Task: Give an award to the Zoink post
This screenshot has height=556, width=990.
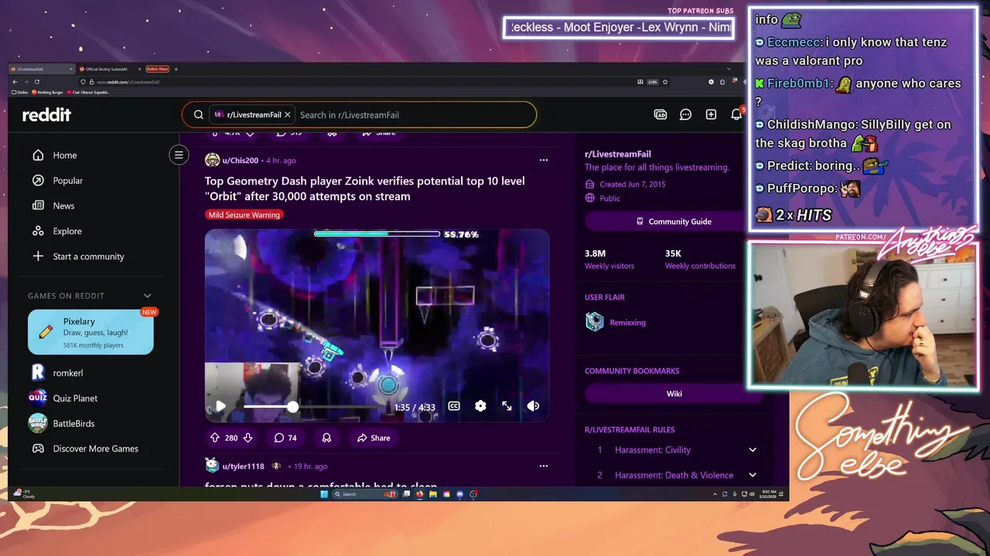Action: click(326, 438)
